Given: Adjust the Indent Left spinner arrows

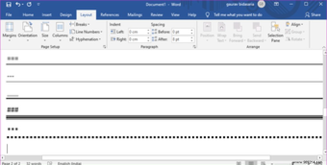Looking at the screenshot, I should pos(148,32).
